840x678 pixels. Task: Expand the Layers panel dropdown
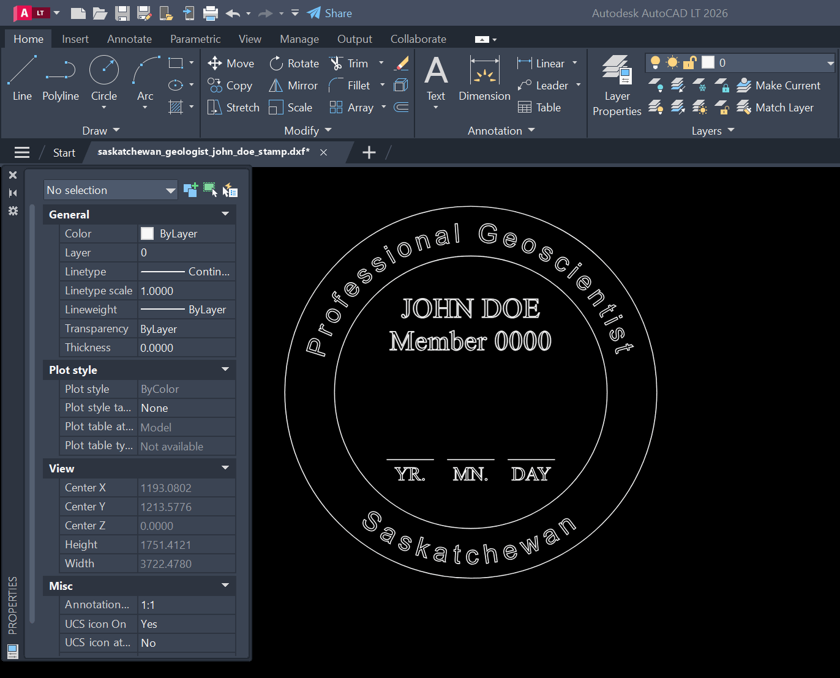713,130
